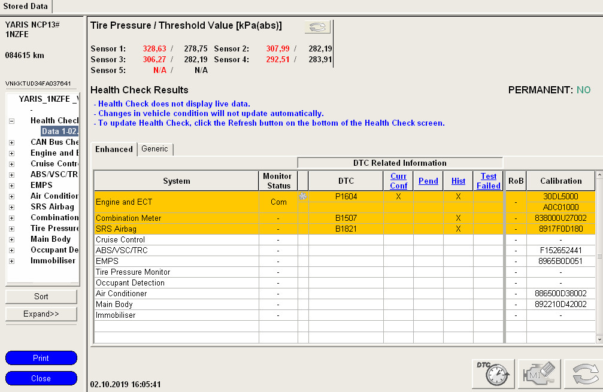Expand the CAN Bus Check tree node
The height and width of the screenshot is (392, 603).
(12, 142)
